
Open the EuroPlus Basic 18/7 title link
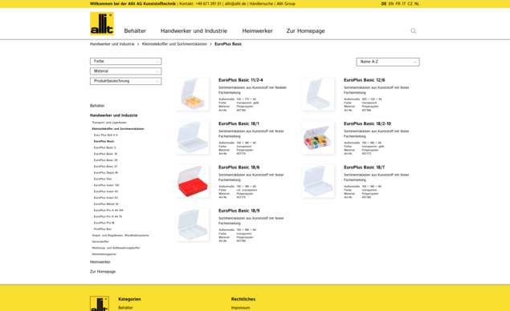point(364,168)
